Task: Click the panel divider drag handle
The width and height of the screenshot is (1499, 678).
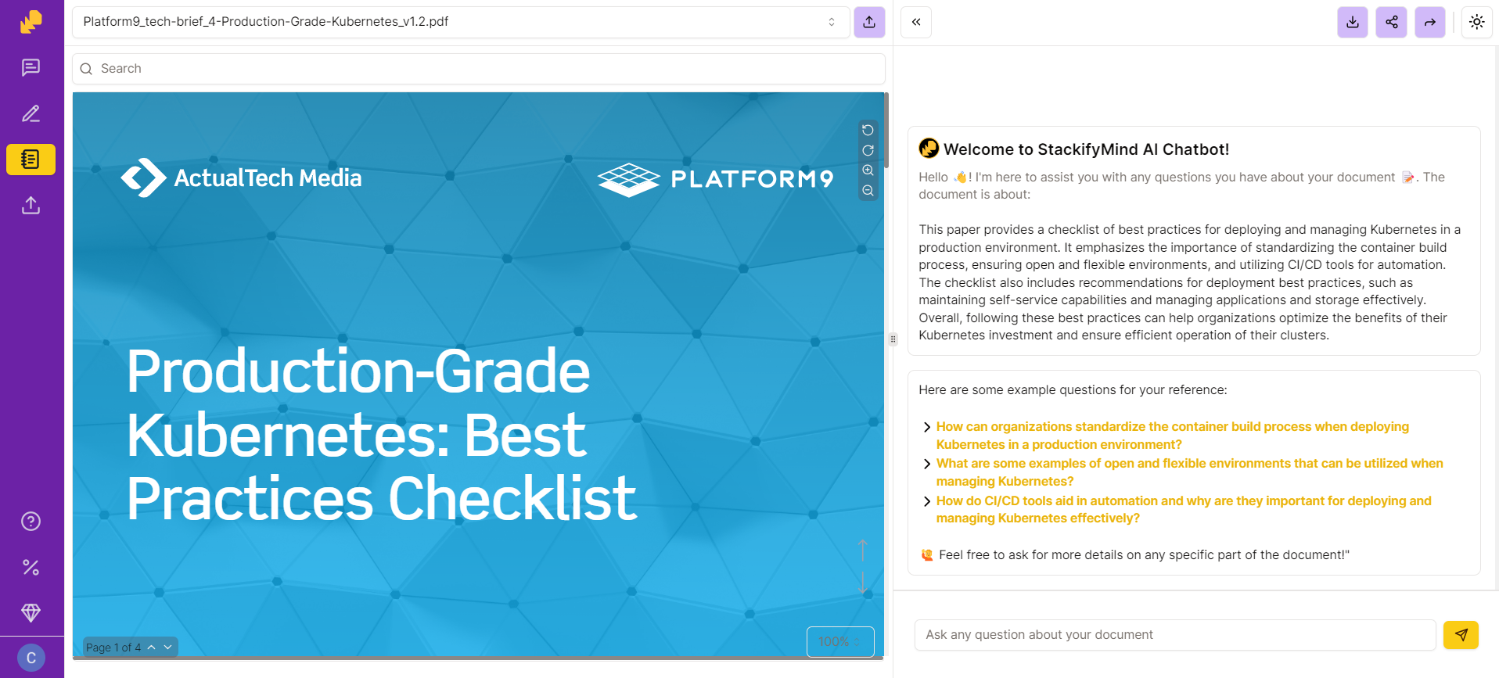Action: 893,339
